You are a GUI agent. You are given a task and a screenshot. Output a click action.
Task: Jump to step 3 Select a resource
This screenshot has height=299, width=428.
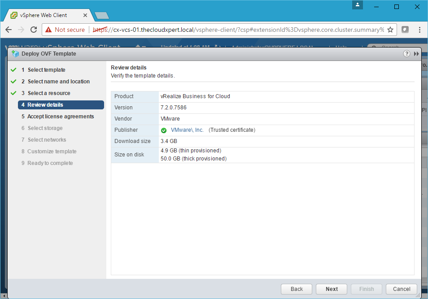click(x=48, y=93)
